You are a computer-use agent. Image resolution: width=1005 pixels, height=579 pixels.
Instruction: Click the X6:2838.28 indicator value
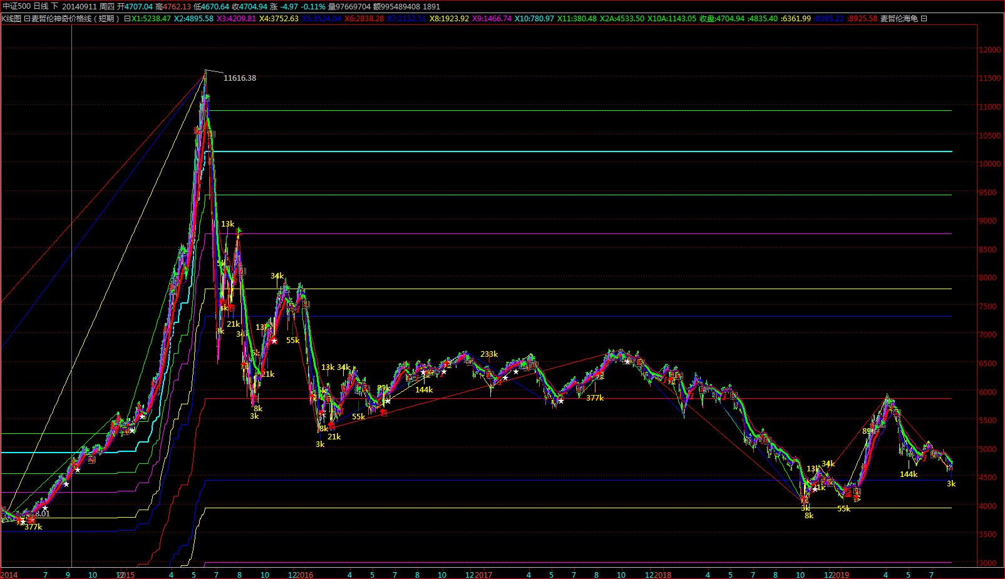click(x=364, y=19)
